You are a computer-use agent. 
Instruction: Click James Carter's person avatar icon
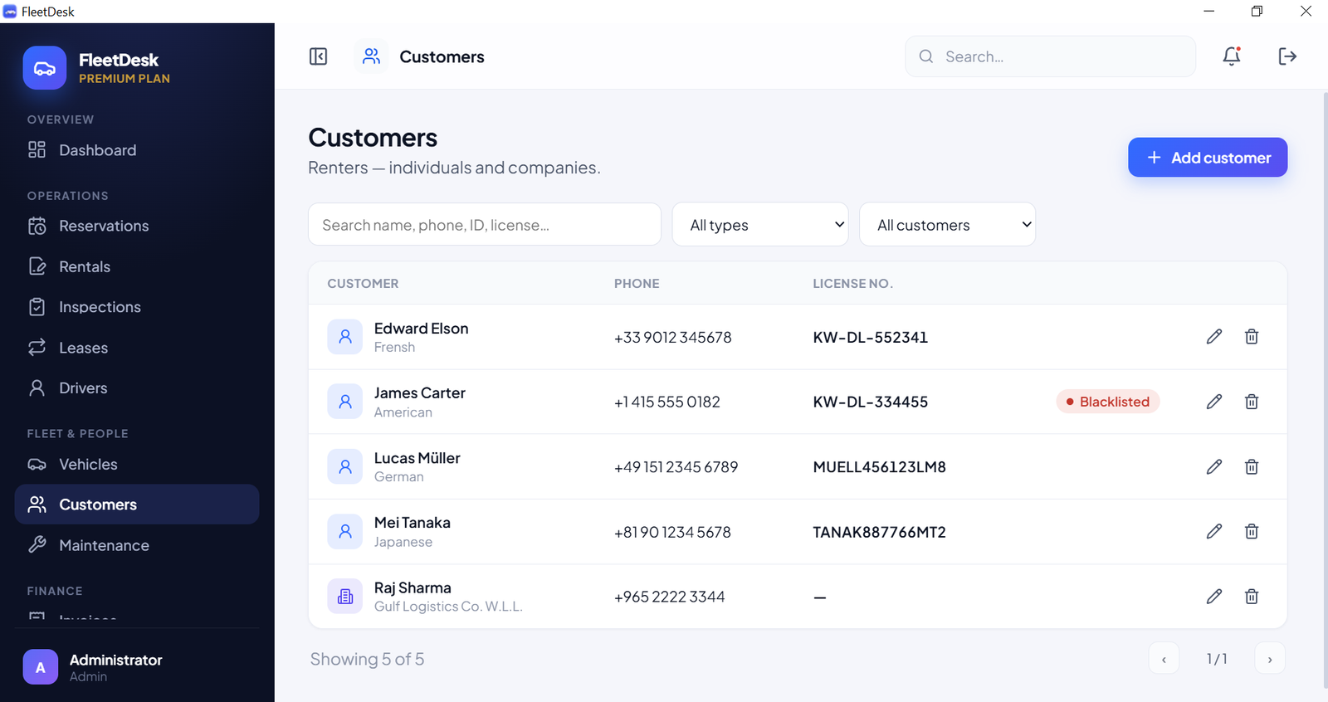click(x=345, y=402)
